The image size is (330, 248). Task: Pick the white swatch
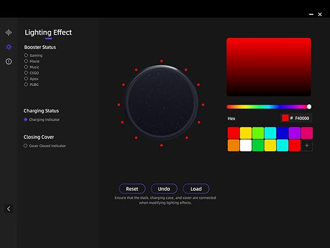(246, 145)
